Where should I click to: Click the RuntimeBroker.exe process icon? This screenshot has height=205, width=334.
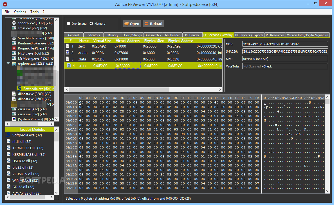[14, 43]
